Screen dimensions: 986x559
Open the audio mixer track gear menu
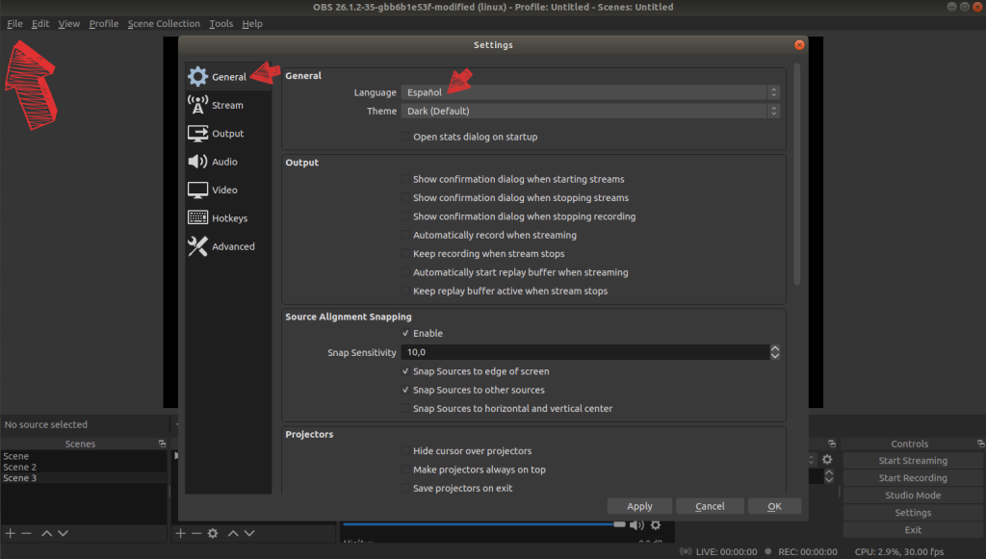[656, 525]
